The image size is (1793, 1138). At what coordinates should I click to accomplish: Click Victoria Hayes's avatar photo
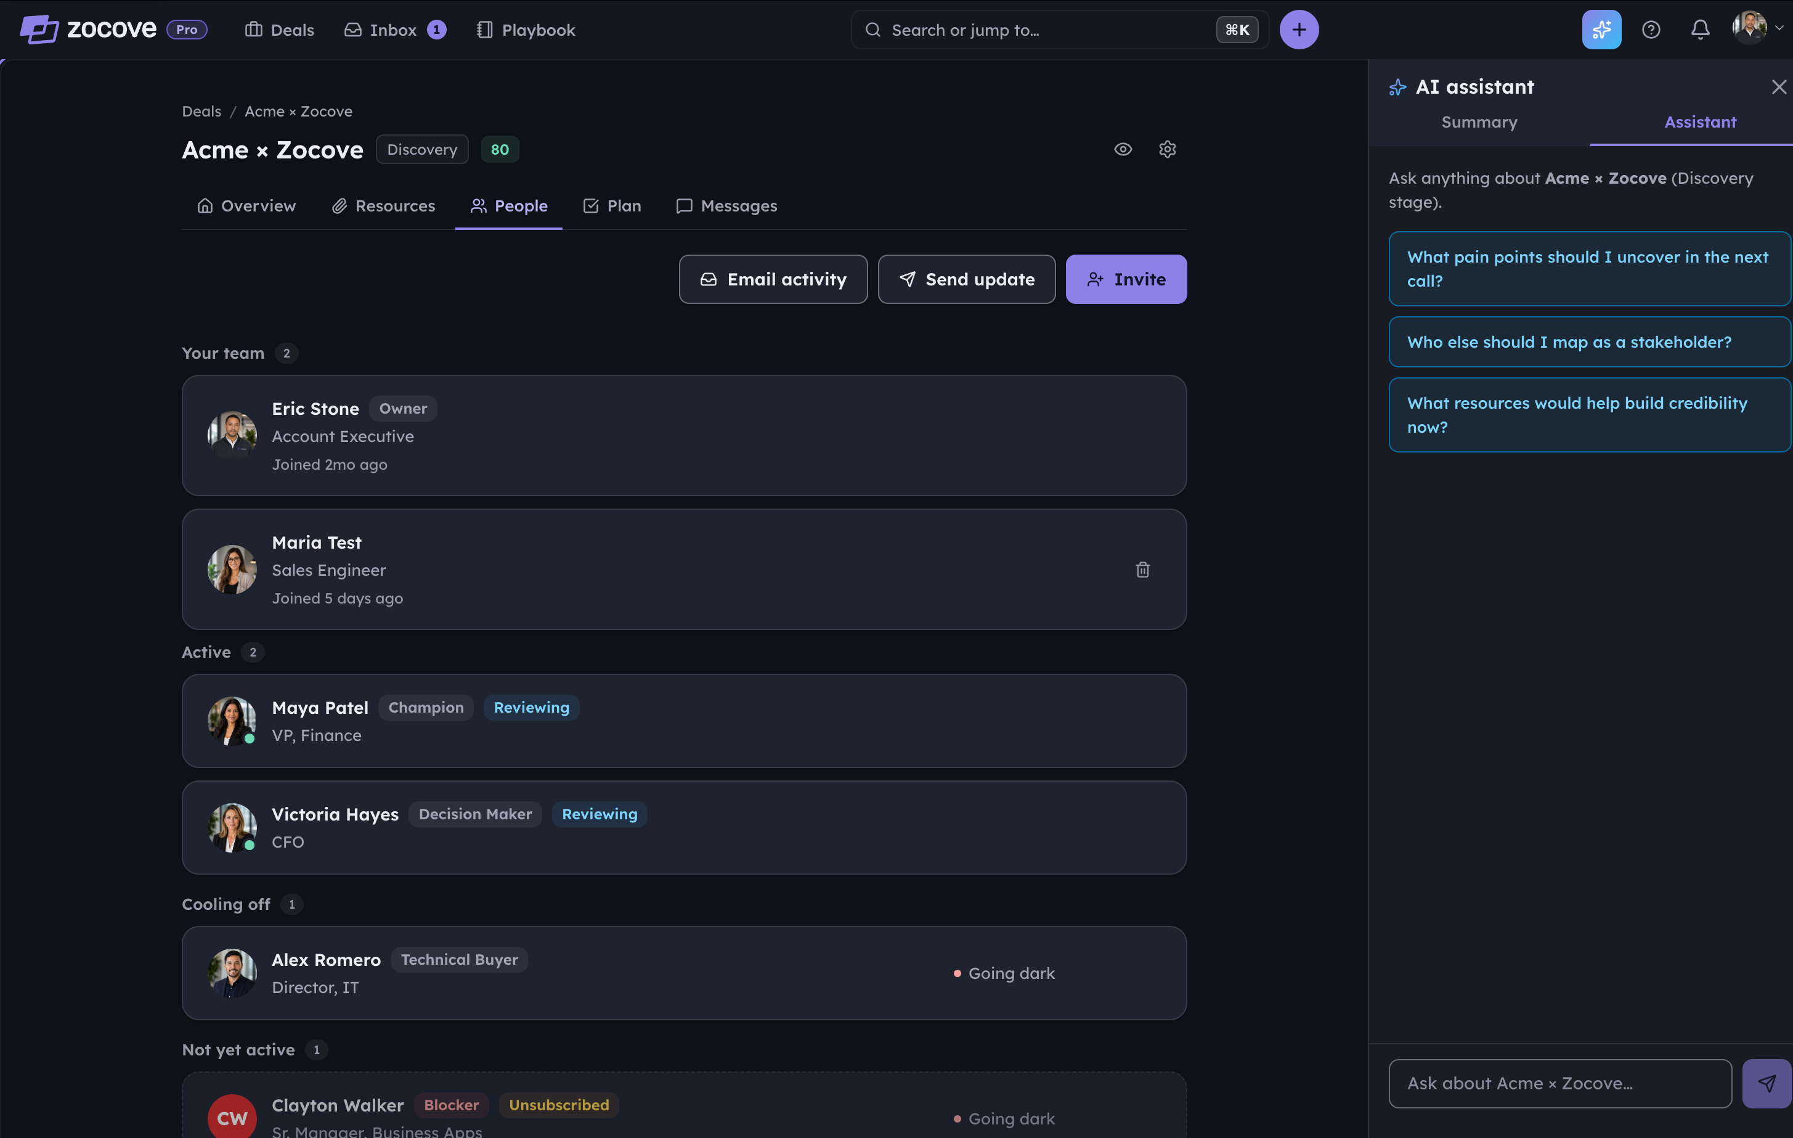pyautogui.click(x=232, y=827)
